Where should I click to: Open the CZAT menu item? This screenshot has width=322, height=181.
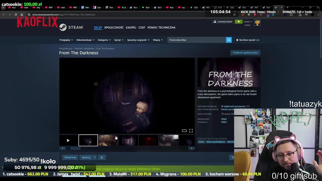pyautogui.click(x=142, y=27)
